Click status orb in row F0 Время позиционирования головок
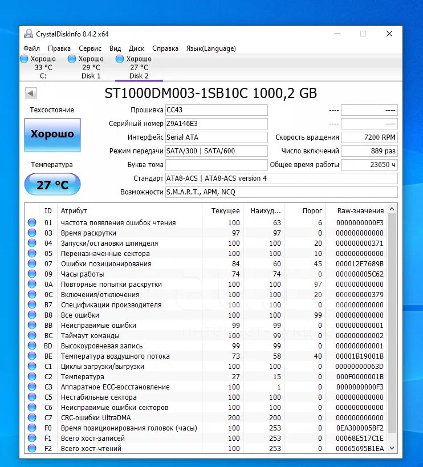Screen dimensions: 423x467 tap(32, 428)
